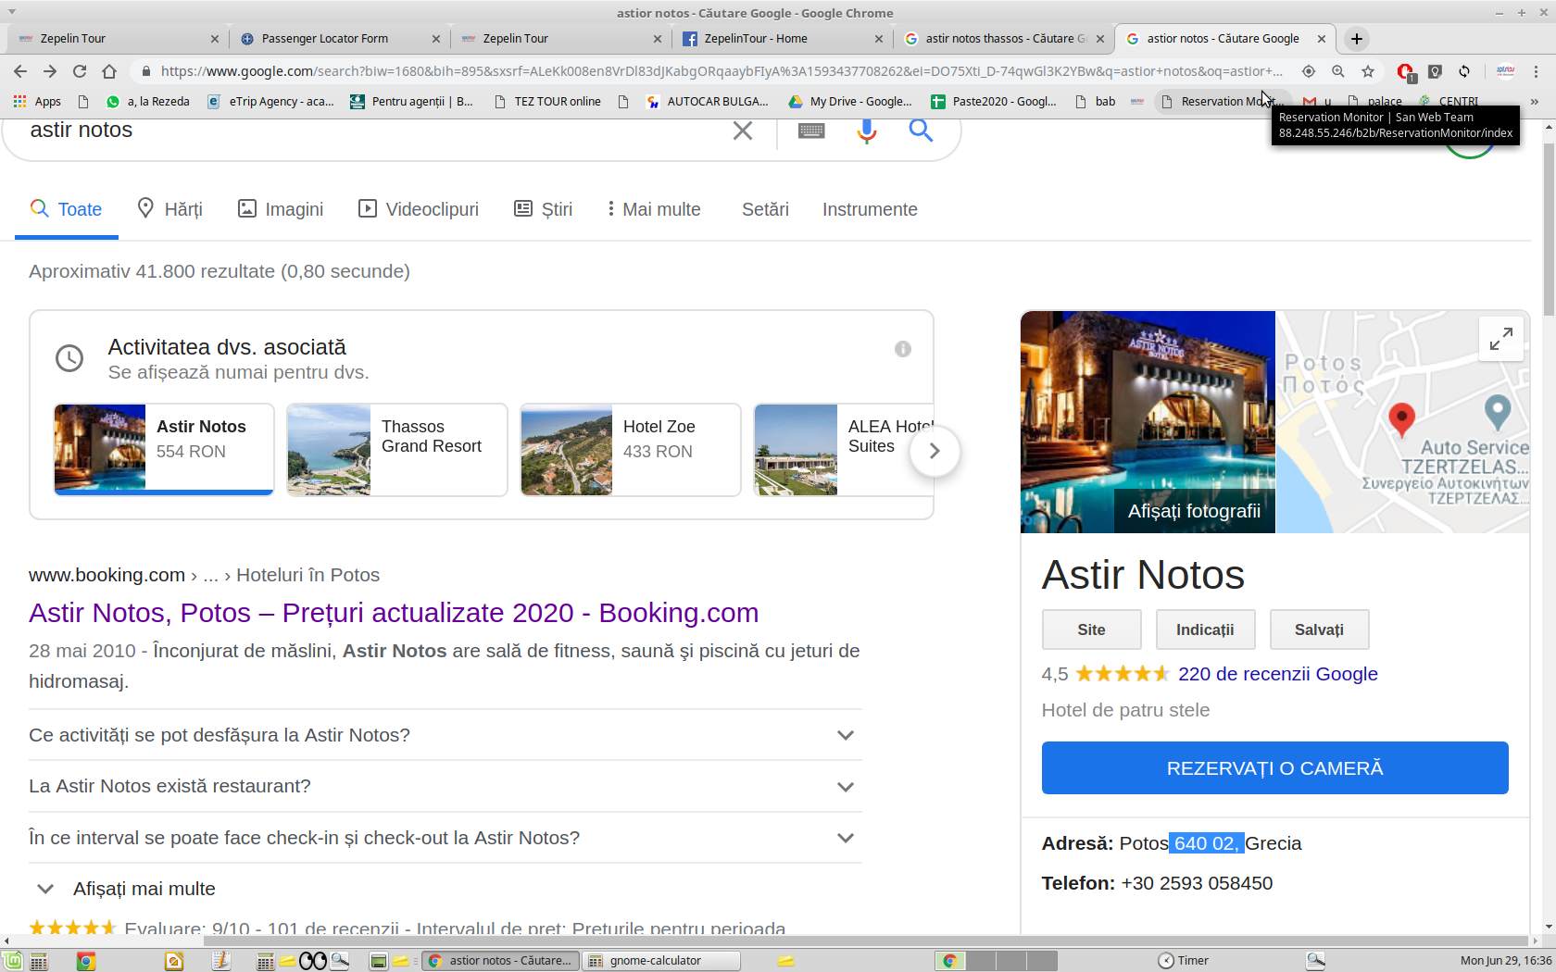
Task: Go back with the browser back arrow
Action: tap(20, 71)
